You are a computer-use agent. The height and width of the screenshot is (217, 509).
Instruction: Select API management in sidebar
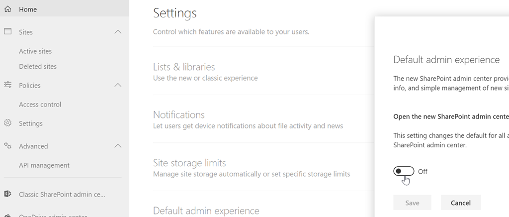[x=44, y=165]
